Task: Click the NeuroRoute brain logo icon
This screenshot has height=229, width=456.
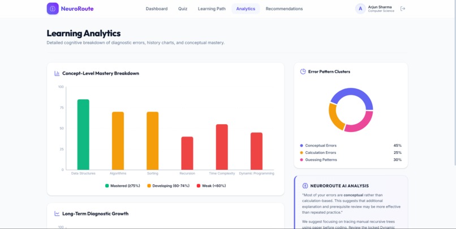Action: point(53,8)
